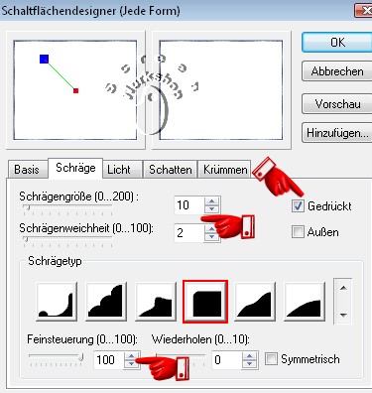The width and height of the screenshot is (372, 393).
Task: Switch to the Licht tab
Action: [118, 170]
